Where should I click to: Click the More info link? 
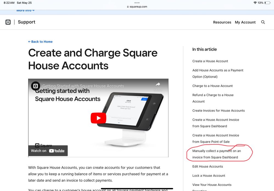pyautogui.click(x=25, y=10)
